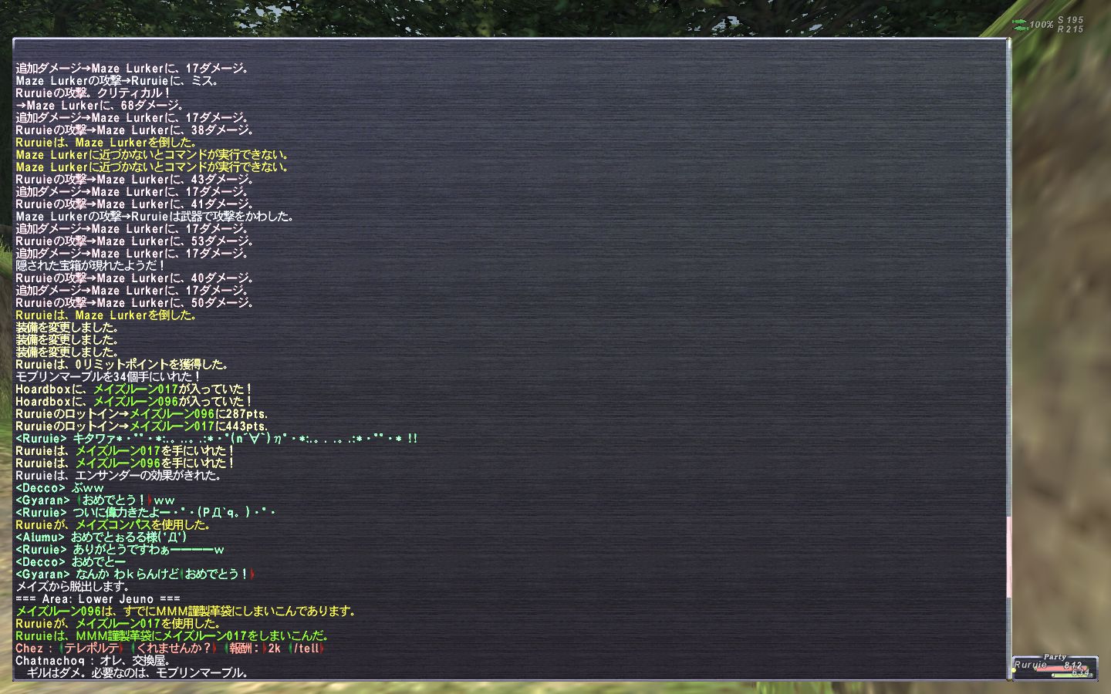Click the line "Ruruieは、エンサンダーの効果がきれた。"
1111x694 pixels.
click(119, 475)
